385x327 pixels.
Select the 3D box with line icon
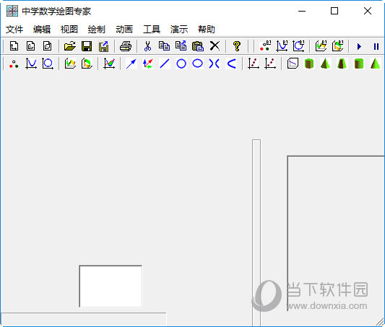pyautogui.click(x=293, y=64)
